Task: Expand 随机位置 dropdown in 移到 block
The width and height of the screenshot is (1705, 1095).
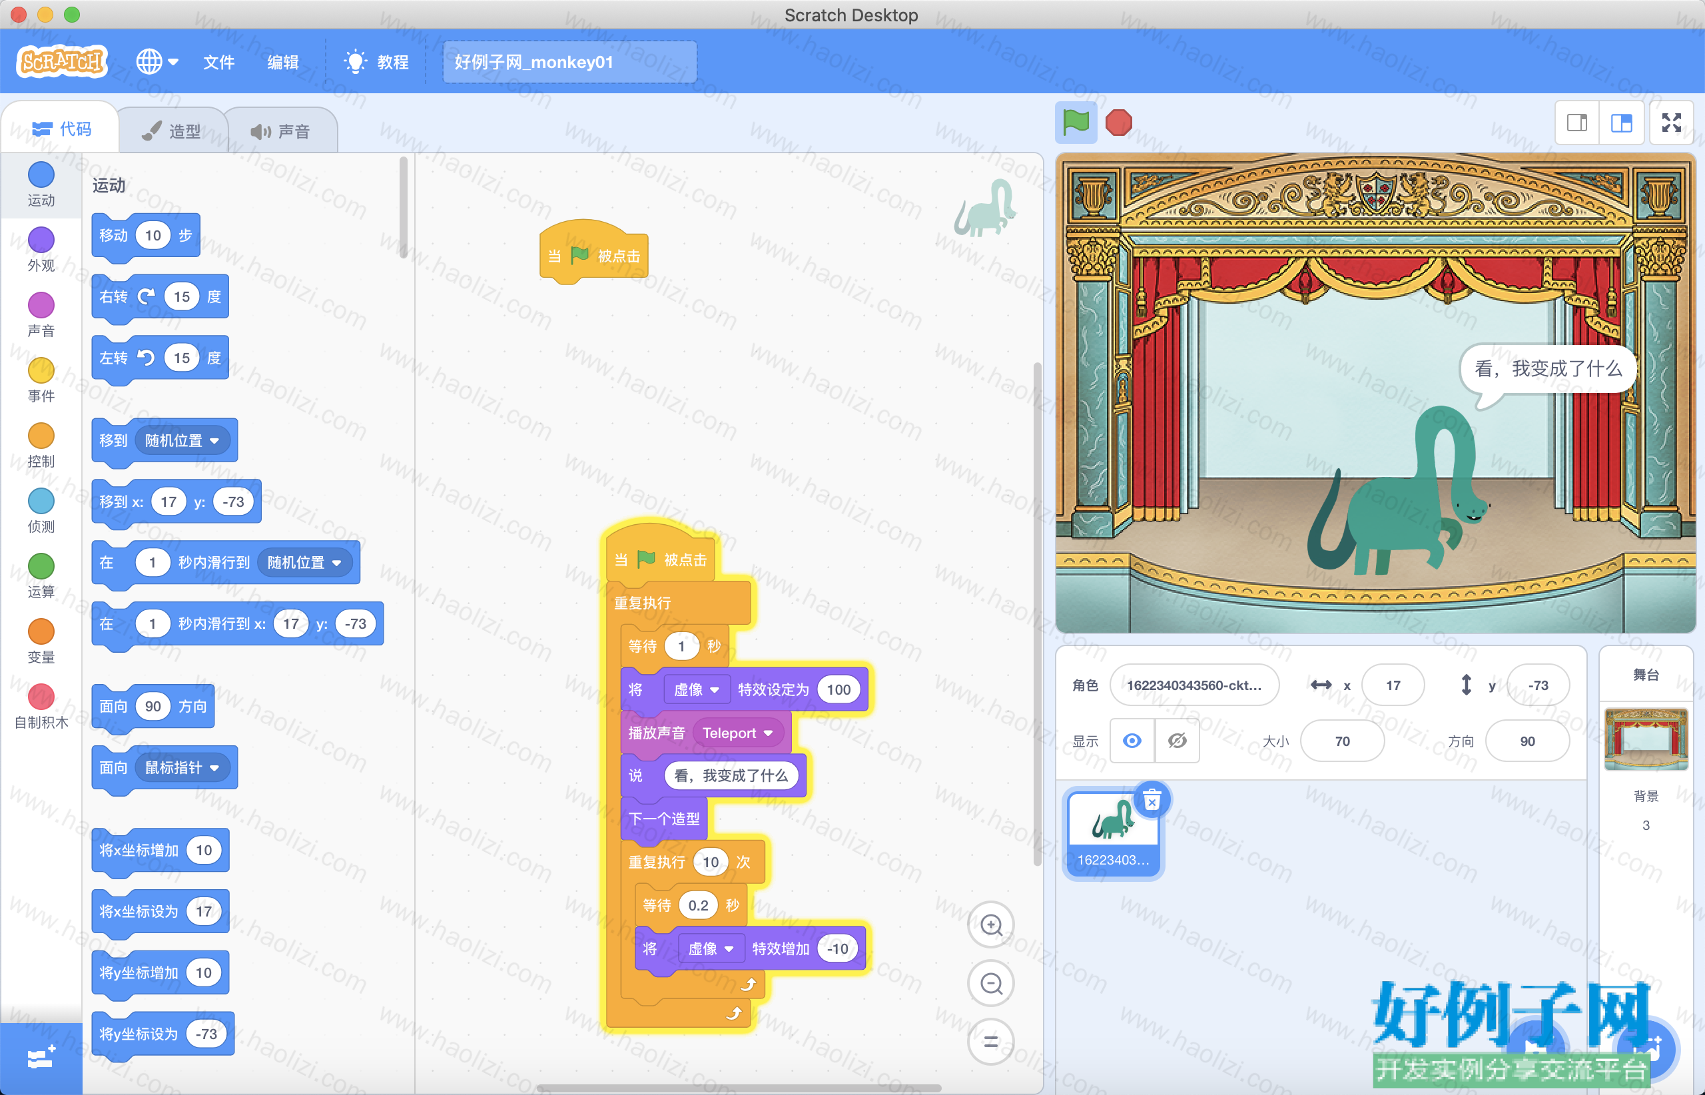Action: coord(181,441)
